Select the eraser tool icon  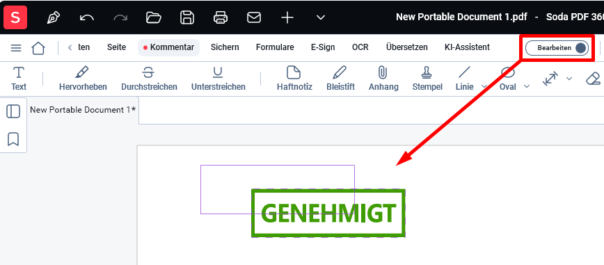pyautogui.click(x=593, y=79)
